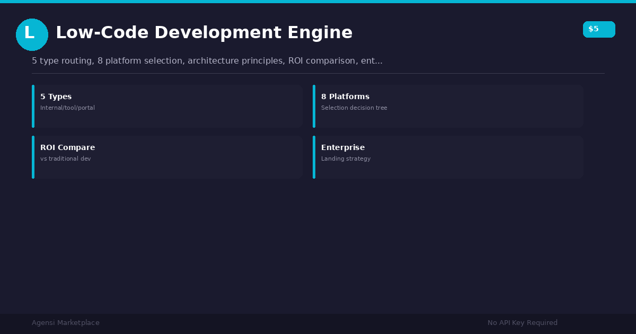636x334 pixels.
Task: Click the truncated description subtitle text
Action: click(207, 61)
